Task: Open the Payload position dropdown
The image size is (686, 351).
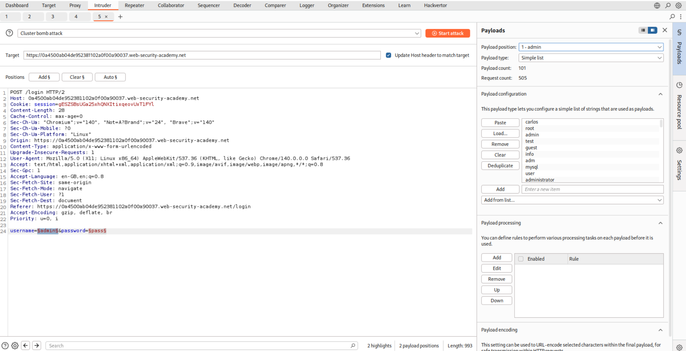Action: (x=591, y=47)
